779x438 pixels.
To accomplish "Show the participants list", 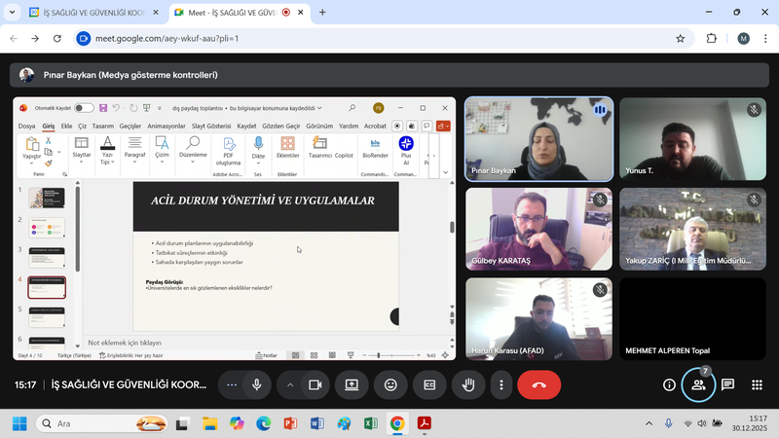I will (698, 384).
